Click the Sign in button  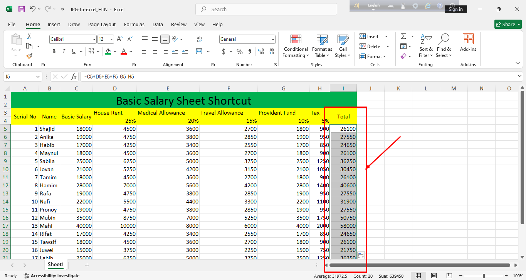[x=455, y=9]
